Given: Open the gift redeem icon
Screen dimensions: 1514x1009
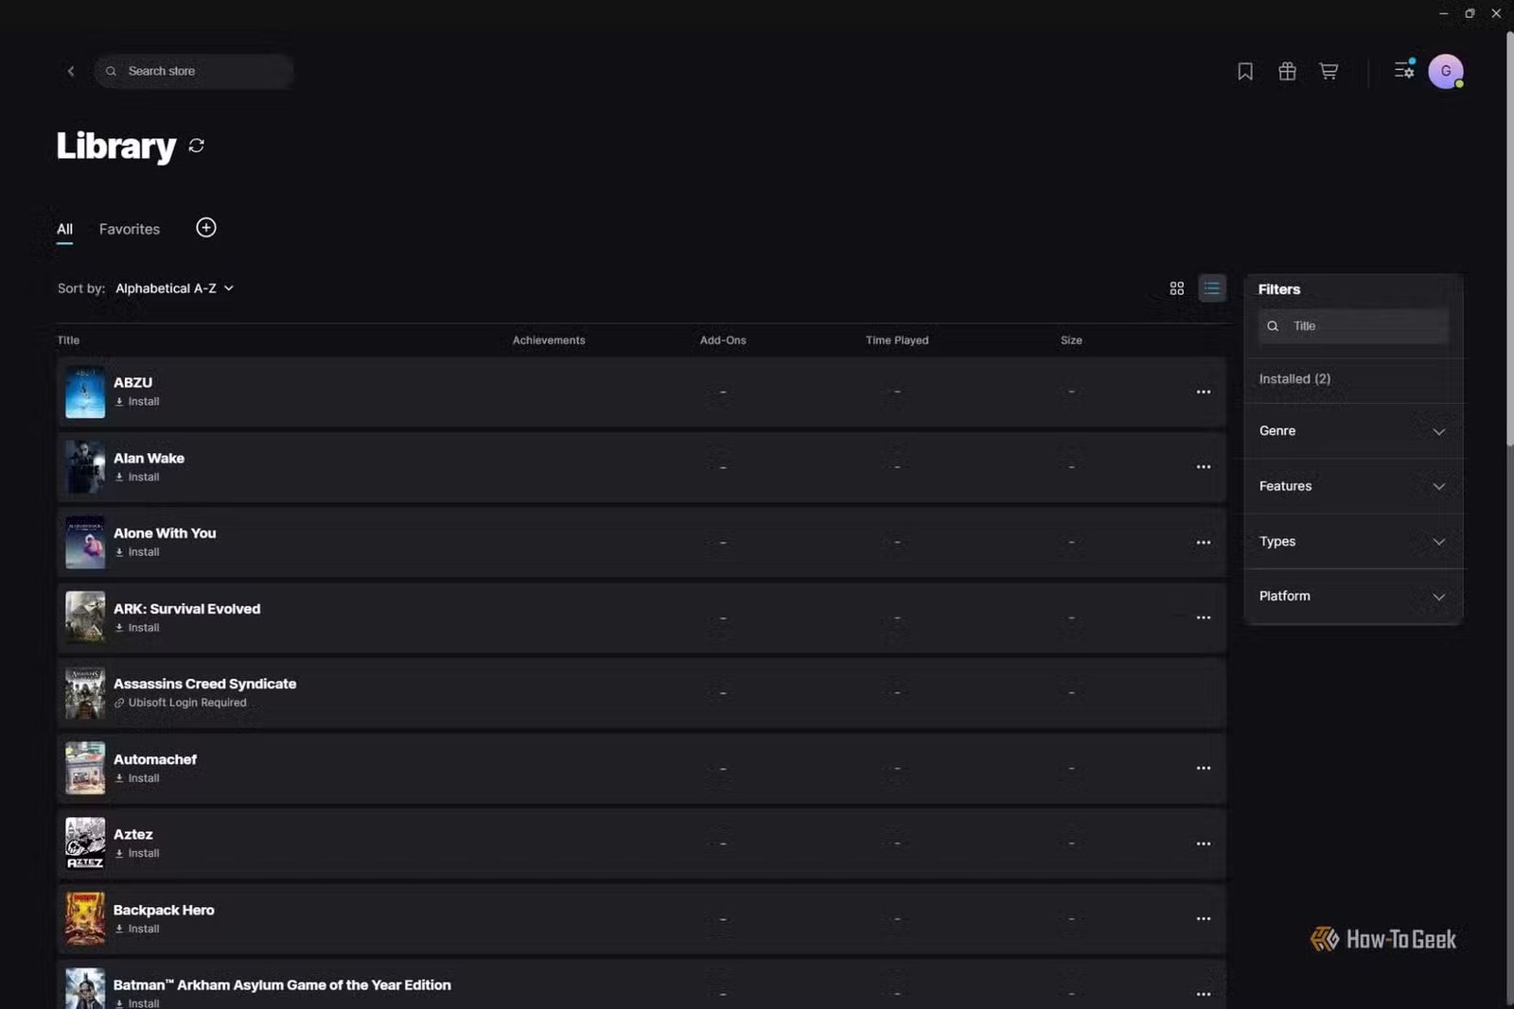Looking at the screenshot, I should 1287,71.
